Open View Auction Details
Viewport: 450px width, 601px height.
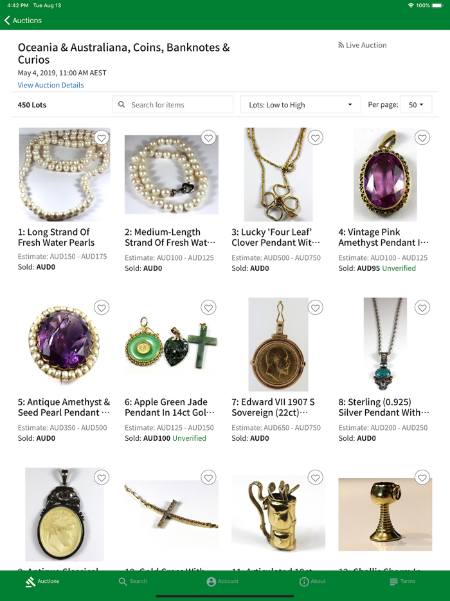pos(50,84)
